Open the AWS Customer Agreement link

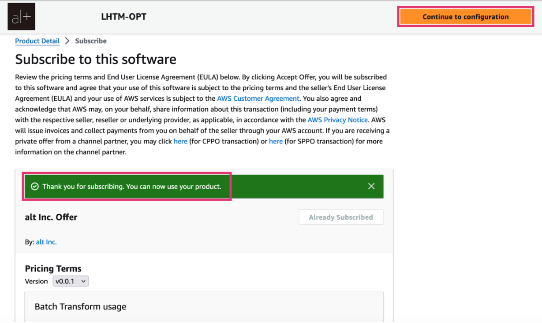pos(258,99)
